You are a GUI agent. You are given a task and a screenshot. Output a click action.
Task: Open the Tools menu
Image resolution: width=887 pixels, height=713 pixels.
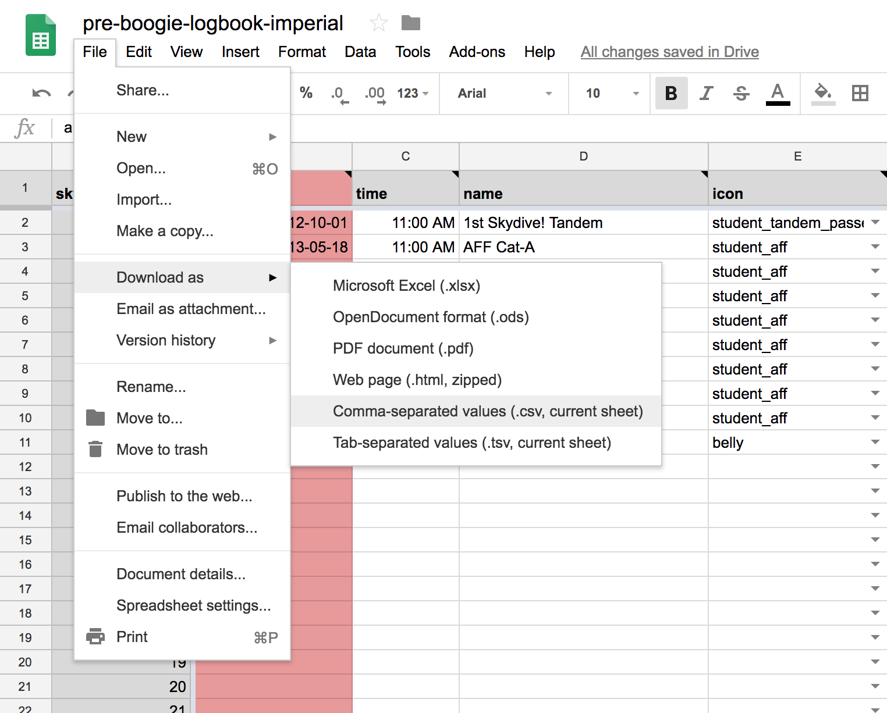click(x=413, y=52)
